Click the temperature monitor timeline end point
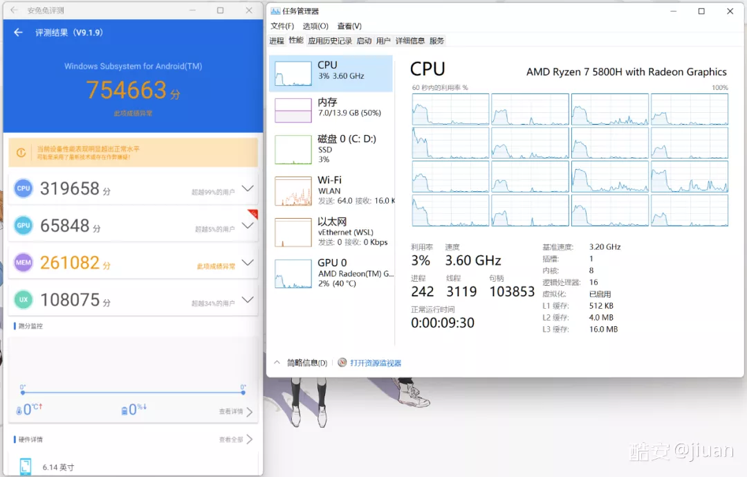Screen dimensions: 747x477 pos(243,393)
